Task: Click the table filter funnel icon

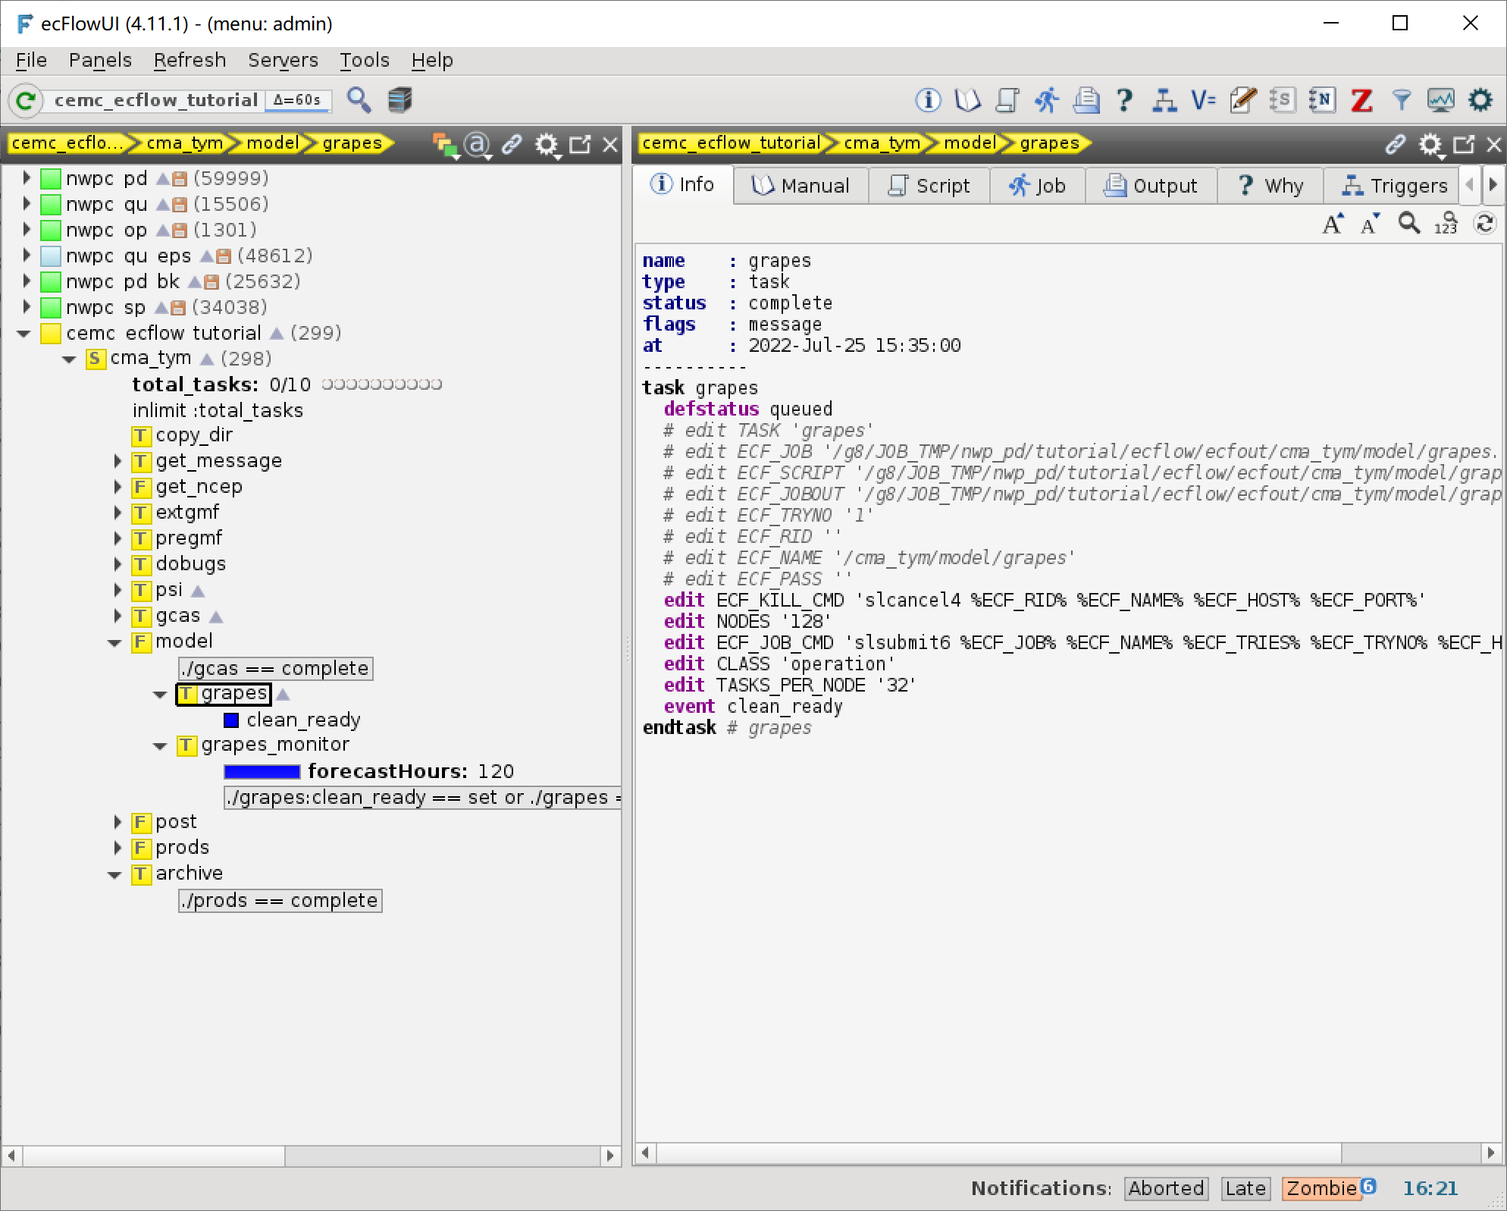Action: pos(1402,100)
